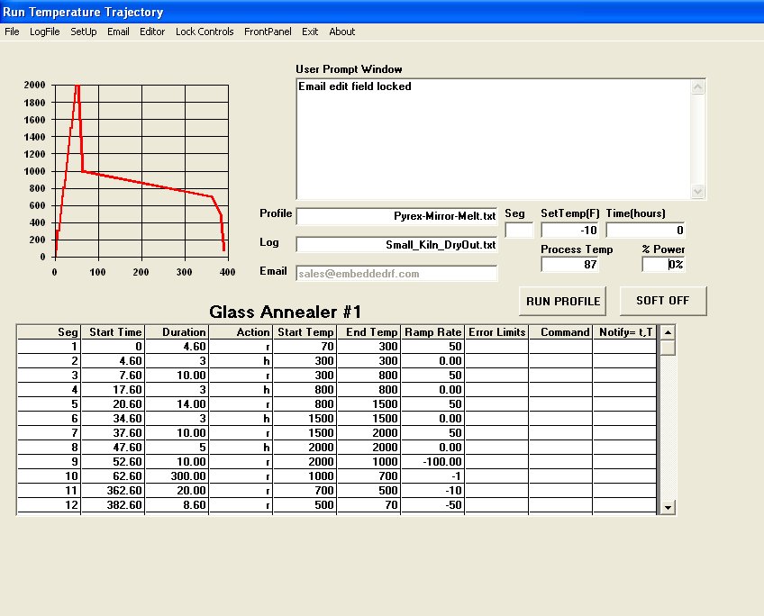Viewport: 764px width, 616px height.
Task: Select segment 2 Start Time cell 4.60
Action: pyautogui.click(x=113, y=361)
